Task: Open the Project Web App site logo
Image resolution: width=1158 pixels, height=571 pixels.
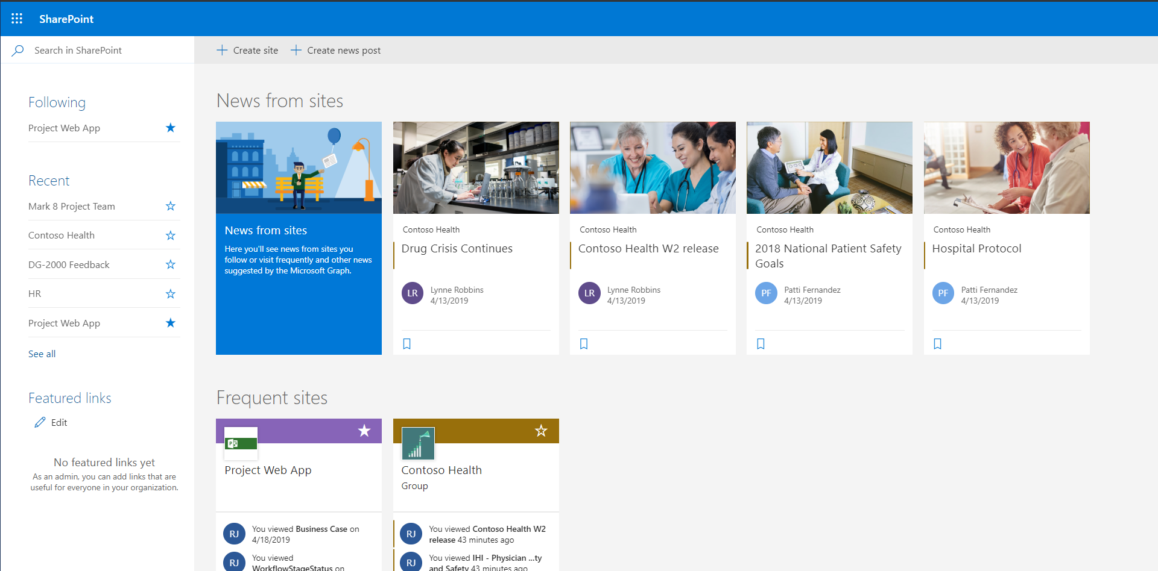Action: pos(241,444)
